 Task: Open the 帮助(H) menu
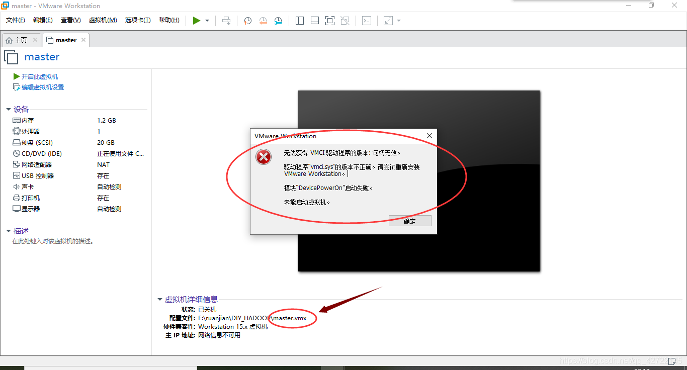[x=169, y=20]
